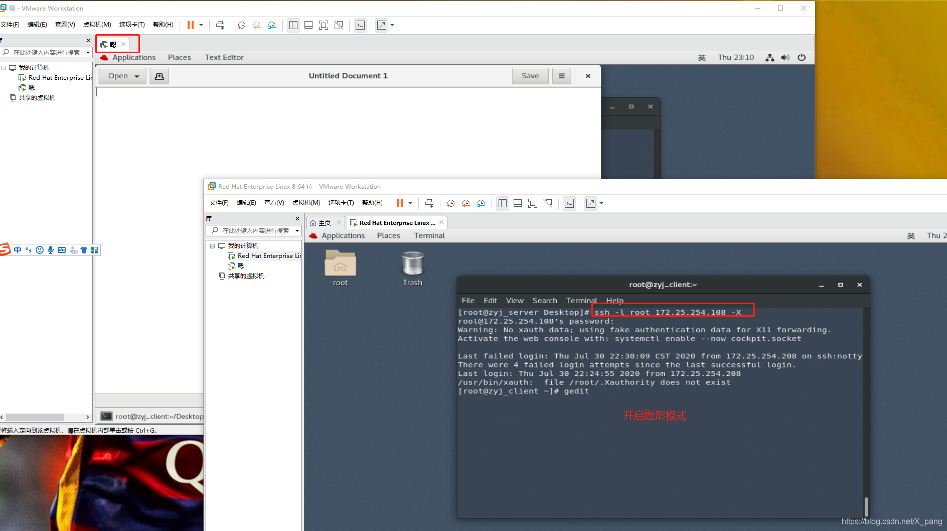Screen dimensions: 947x531
Task: Click volume icon in guest top bar
Action: (785, 58)
